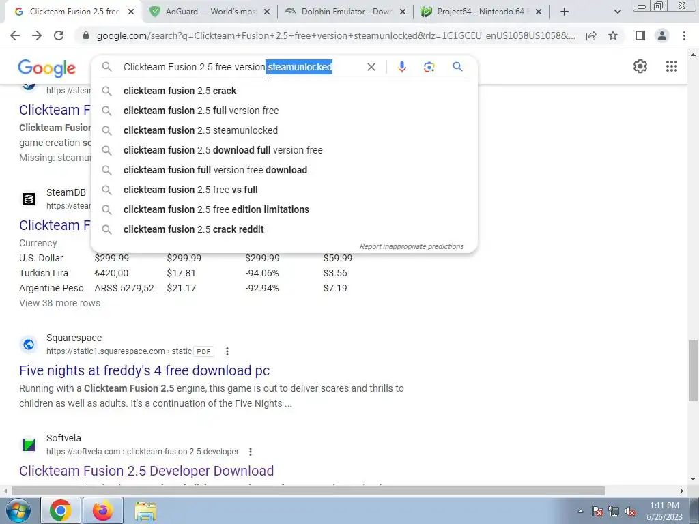This screenshot has height=524, width=699.
Task: Choose suggestion 'clickteam fusion 2.5 crack'
Action: [x=284, y=91]
